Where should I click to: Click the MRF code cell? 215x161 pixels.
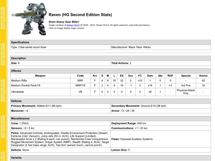[x=80, y=80]
